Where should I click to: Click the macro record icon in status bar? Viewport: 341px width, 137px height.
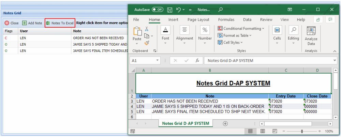133,131
